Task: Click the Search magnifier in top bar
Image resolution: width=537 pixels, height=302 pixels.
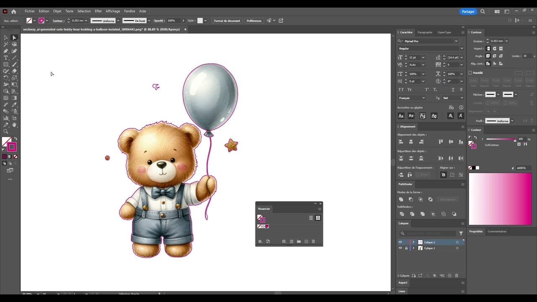Action: click(x=482, y=12)
